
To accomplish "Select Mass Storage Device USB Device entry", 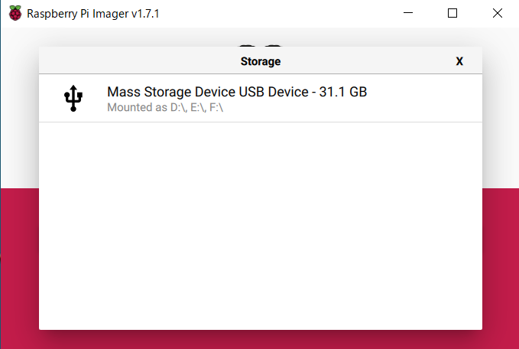I will click(261, 98).
